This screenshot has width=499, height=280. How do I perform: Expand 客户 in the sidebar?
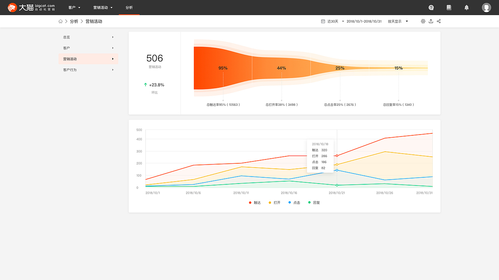88,48
